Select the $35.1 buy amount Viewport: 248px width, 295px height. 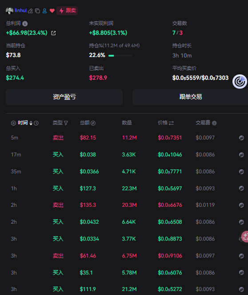pos(86,273)
